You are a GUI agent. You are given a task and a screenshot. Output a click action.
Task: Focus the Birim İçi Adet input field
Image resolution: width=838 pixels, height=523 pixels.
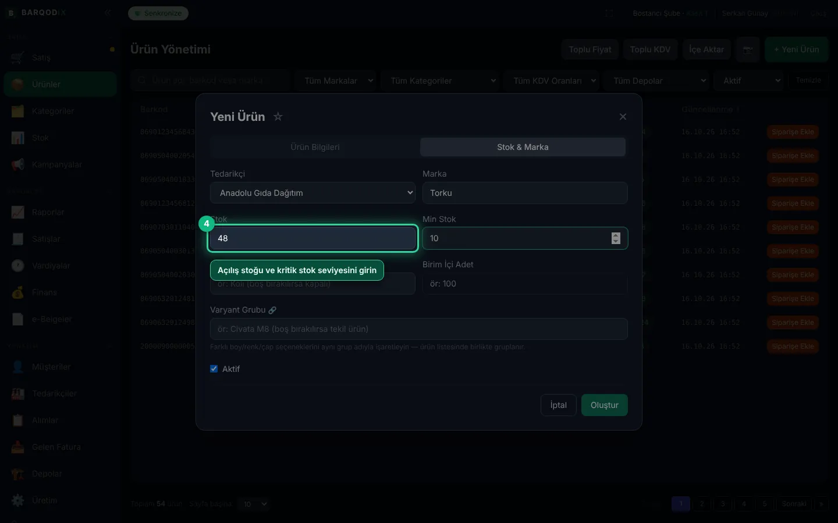(525, 284)
